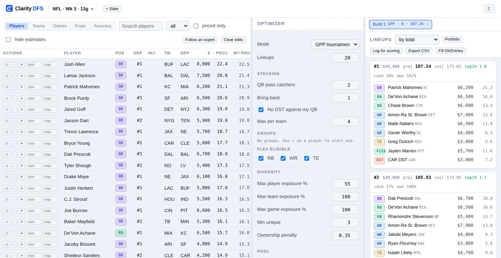The width and height of the screenshot is (501, 258).
Task: Click the plus icon for Trevor Lawrence
Action: (x=21, y=132)
